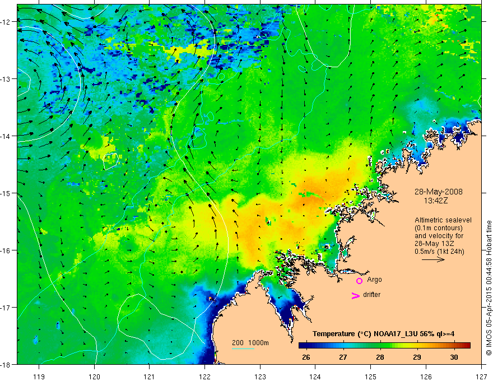Click the 'drifter' legend label

[371, 295]
